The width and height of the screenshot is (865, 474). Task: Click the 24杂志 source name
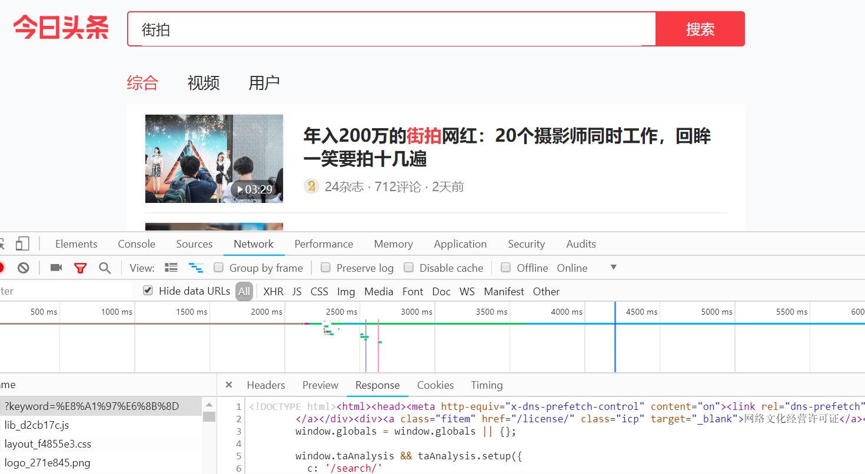click(x=344, y=187)
